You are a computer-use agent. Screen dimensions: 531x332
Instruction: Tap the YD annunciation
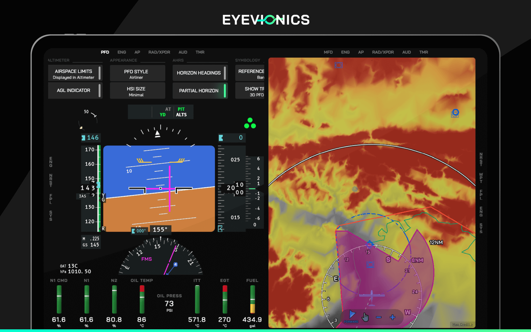163,115
